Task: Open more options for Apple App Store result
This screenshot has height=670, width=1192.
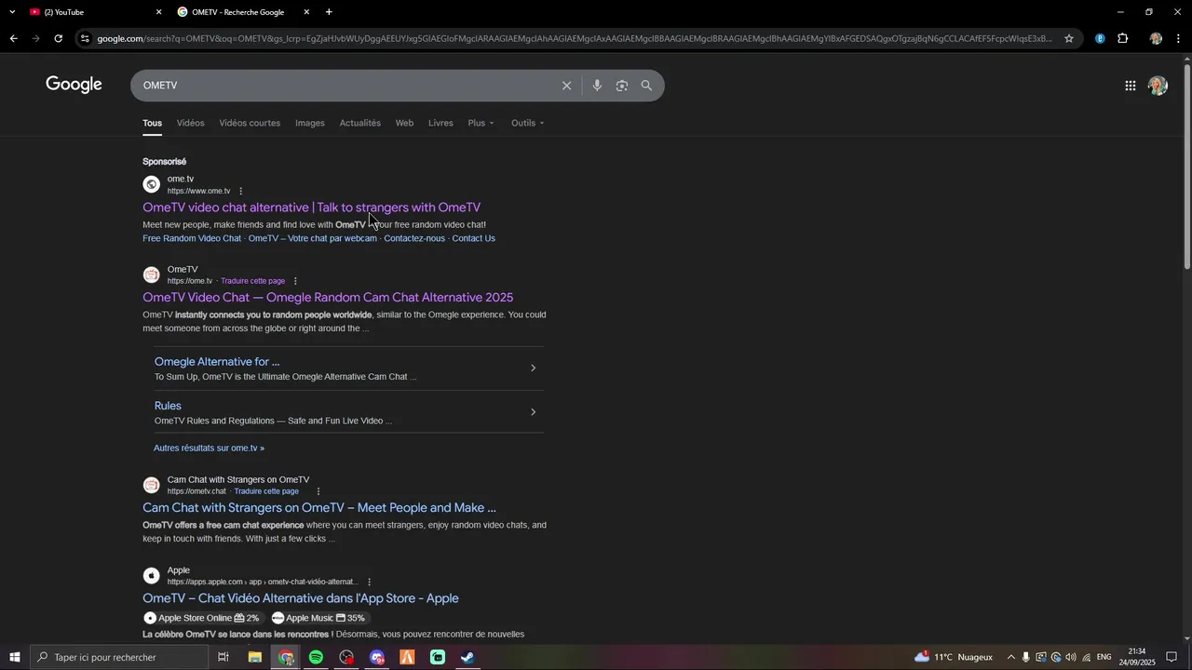Action: tap(369, 583)
